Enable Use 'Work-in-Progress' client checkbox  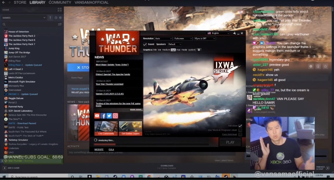pyautogui.click(x=240, y=130)
